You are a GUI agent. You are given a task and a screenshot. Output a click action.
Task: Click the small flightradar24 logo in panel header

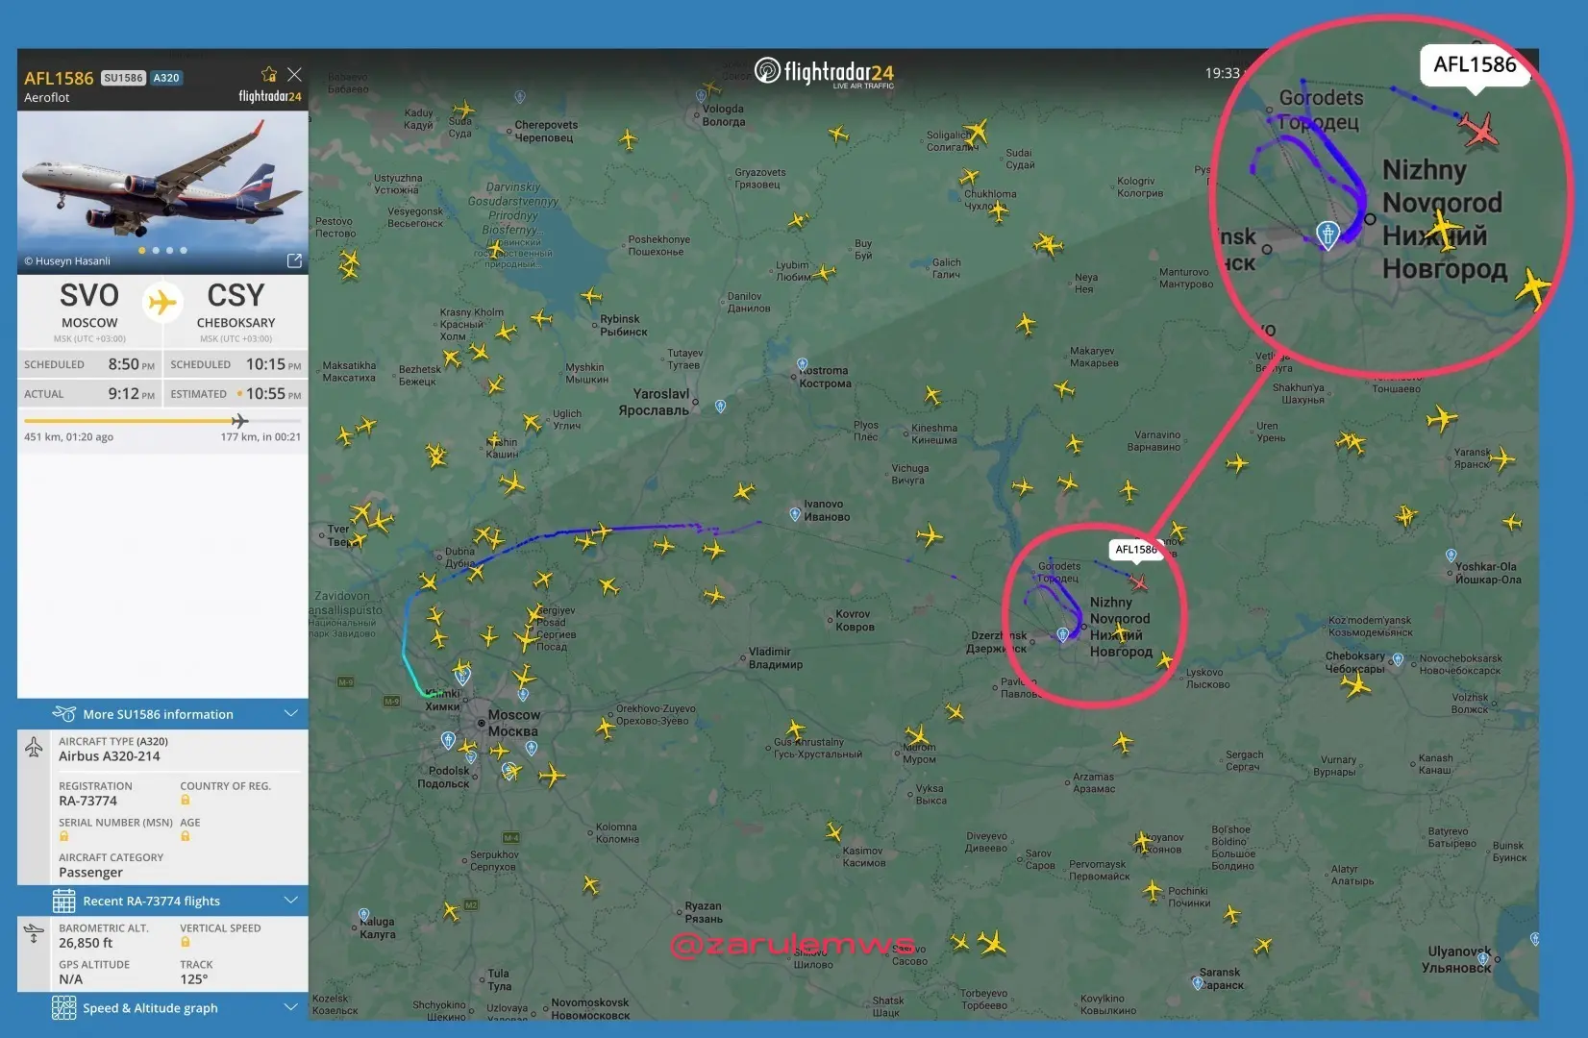[x=270, y=96]
